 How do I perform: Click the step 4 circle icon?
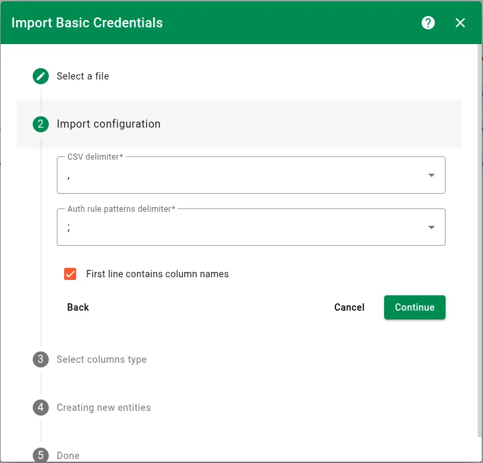41,408
